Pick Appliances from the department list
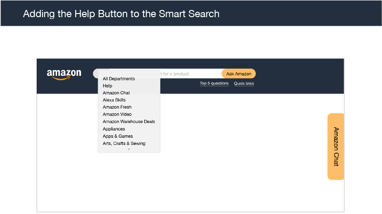 coord(114,129)
